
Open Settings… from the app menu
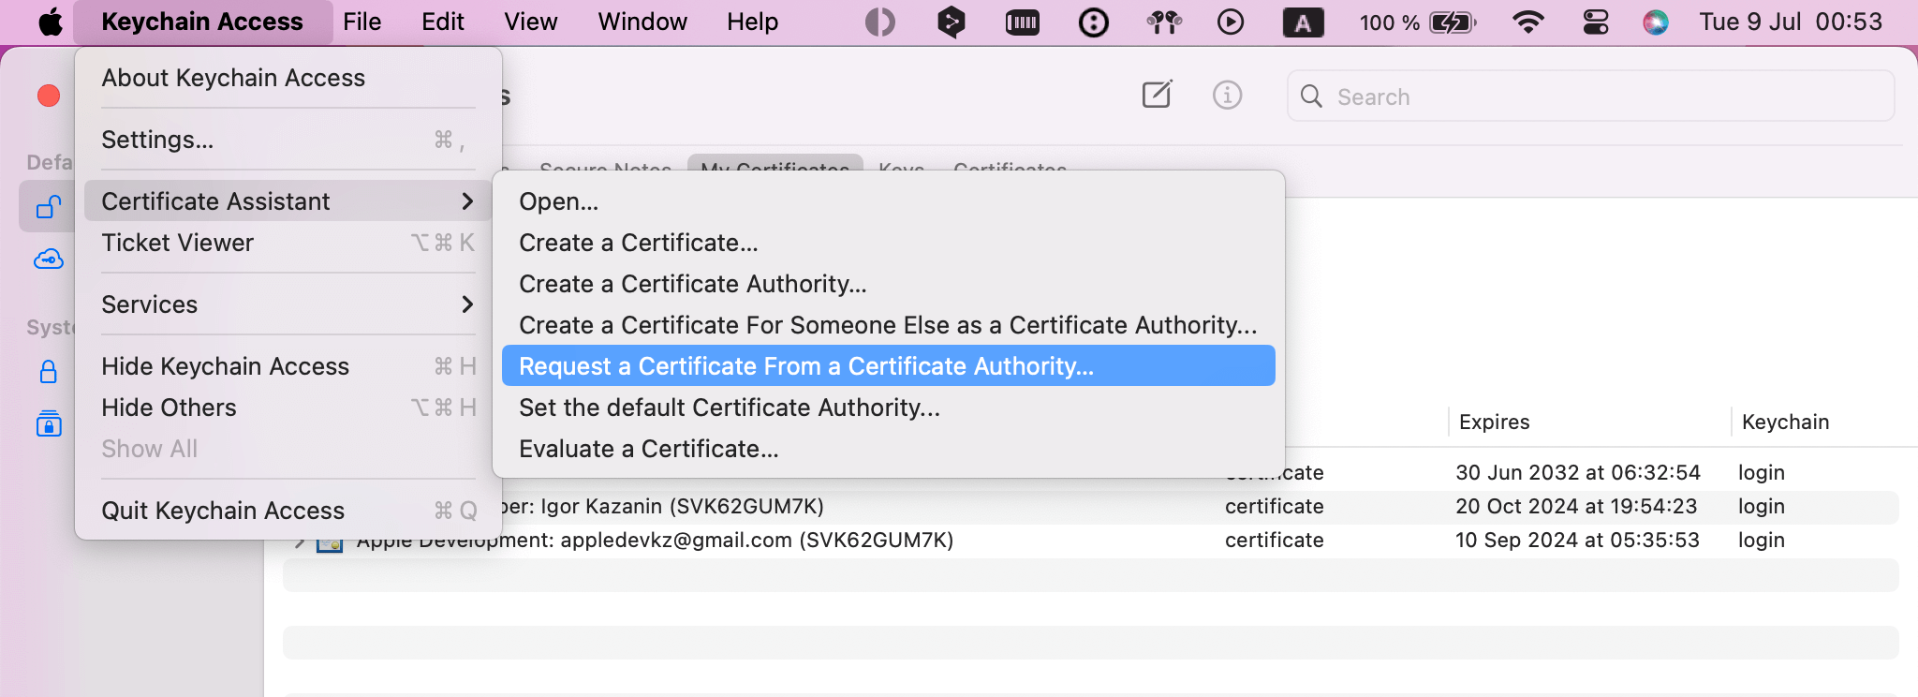[288, 140]
